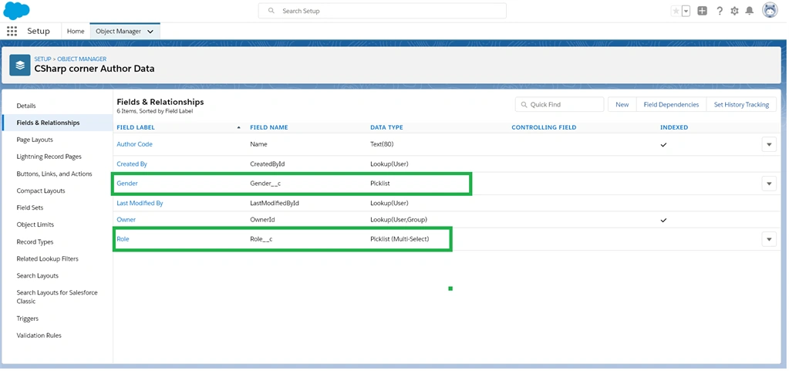Open the Gender field link
The image size is (789, 371).
[x=127, y=184]
